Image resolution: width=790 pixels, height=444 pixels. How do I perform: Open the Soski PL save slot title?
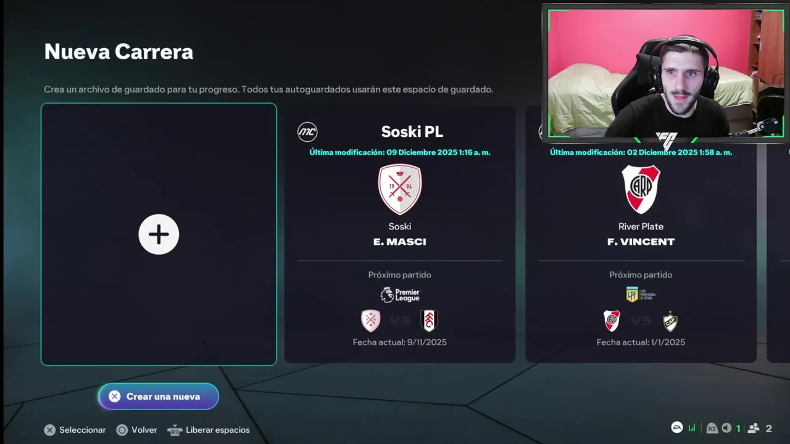click(x=412, y=131)
